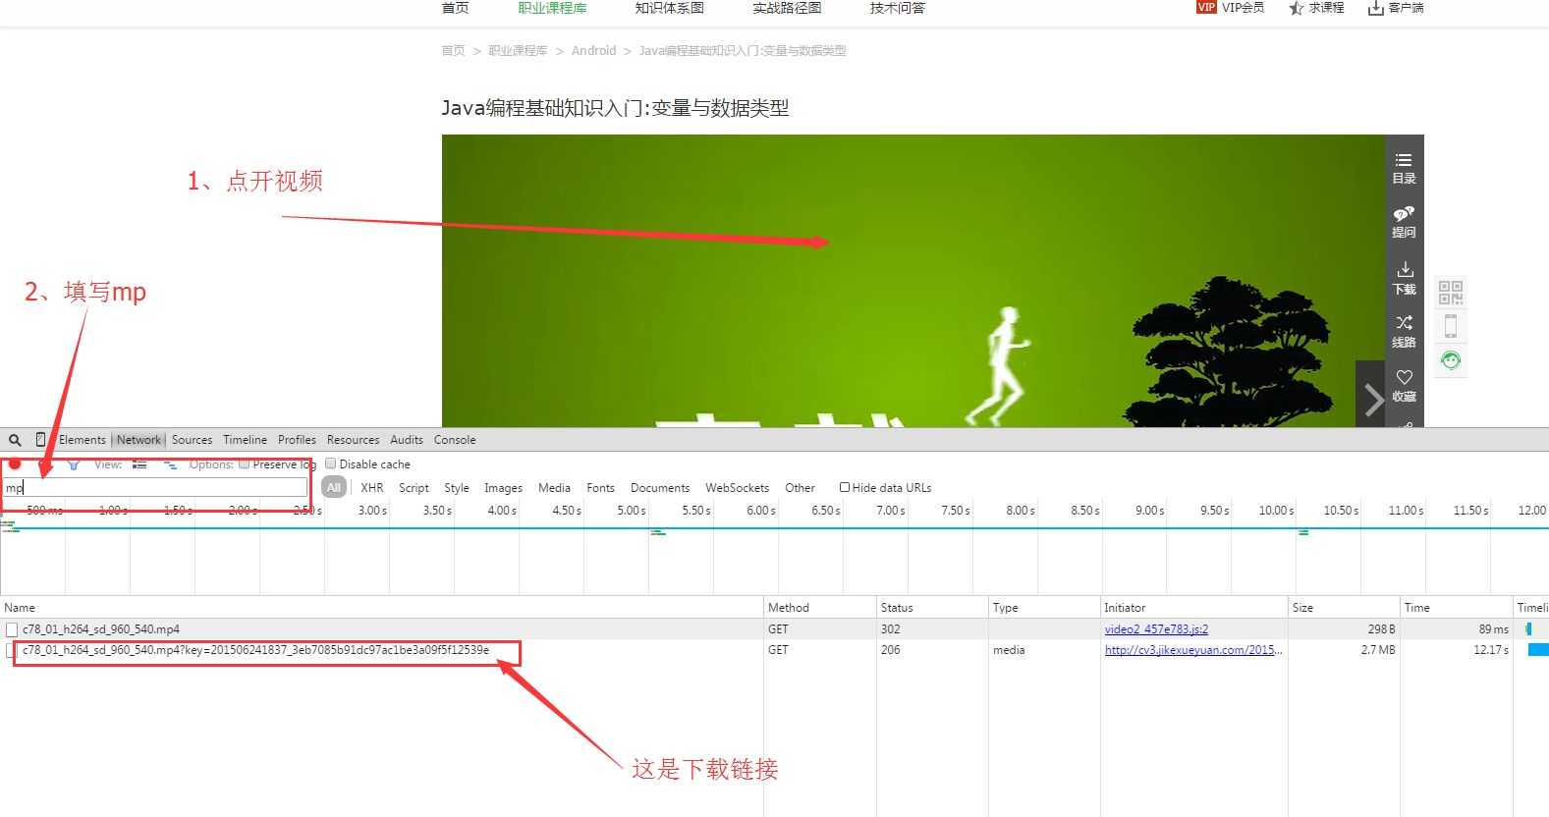Click the Android breadcrumb link

click(593, 50)
